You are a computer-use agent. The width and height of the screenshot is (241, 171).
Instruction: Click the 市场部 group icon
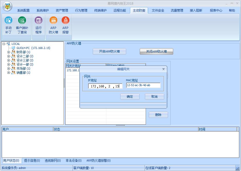tap(13, 68)
